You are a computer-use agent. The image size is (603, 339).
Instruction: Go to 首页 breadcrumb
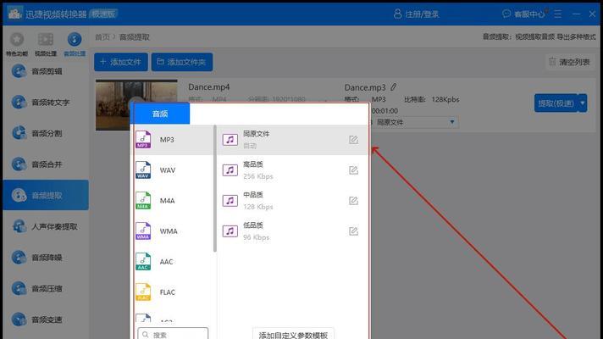point(102,37)
